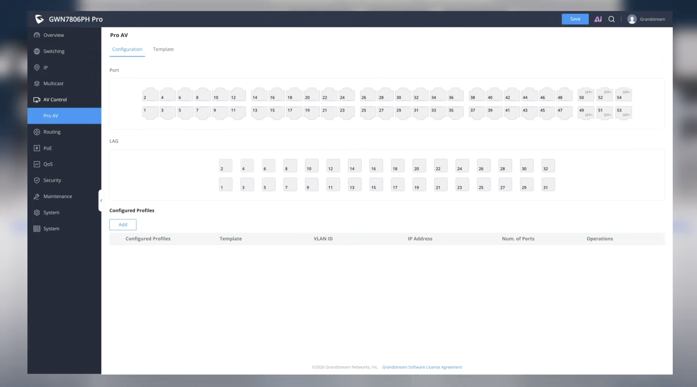Click the Overview gauge icon
Image resolution: width=697 pixels, height=387 pixels.
click(x=37, y=35)
